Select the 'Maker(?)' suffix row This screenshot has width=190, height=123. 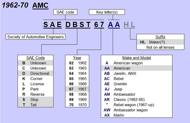[x=160, y=42]
